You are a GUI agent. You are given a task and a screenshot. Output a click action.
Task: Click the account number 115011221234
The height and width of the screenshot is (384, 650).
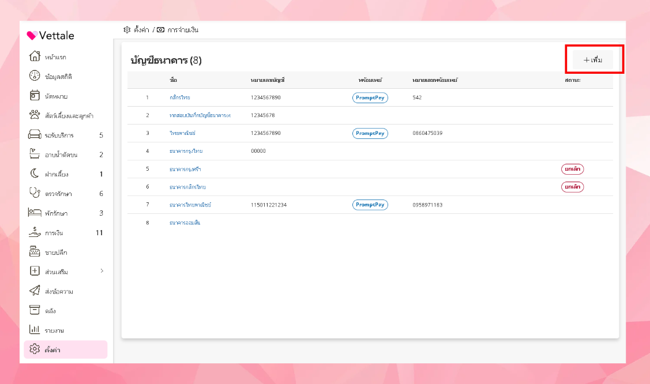tap(269, 205)
